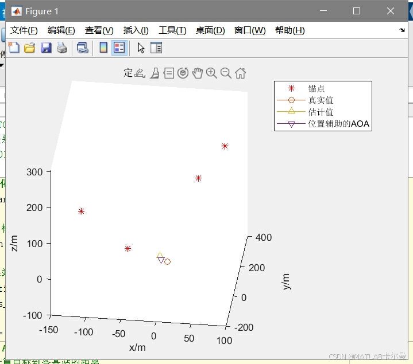
Task: Click the MATLAB logo in title bar
Action: (x=17, y=11)
